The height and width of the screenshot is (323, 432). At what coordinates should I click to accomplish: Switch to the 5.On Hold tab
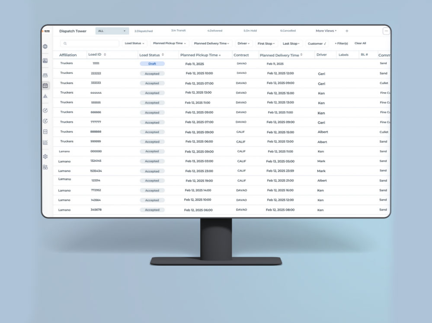[250, 31]
